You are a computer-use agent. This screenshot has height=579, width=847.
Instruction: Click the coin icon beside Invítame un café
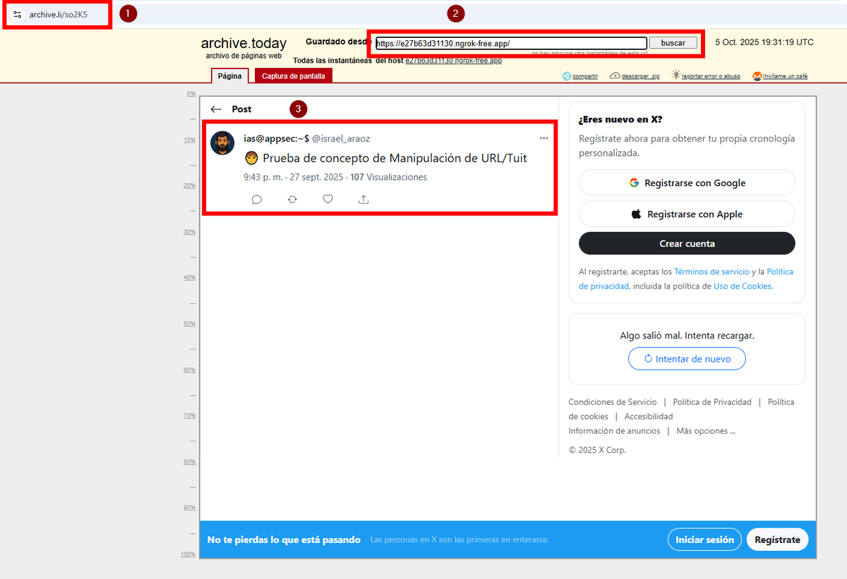(x=757, y=75)
